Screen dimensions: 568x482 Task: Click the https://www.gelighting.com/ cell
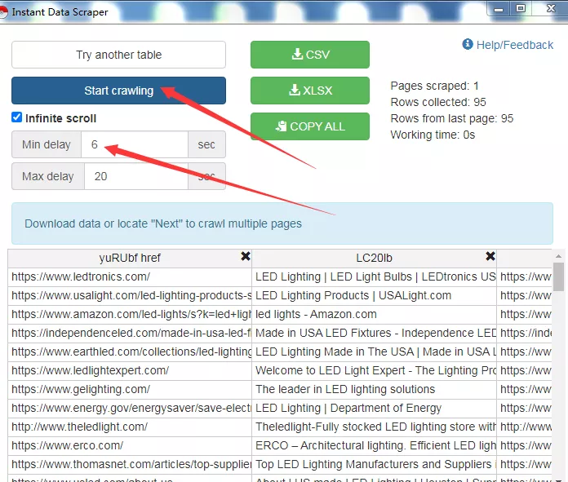point(130,390)
